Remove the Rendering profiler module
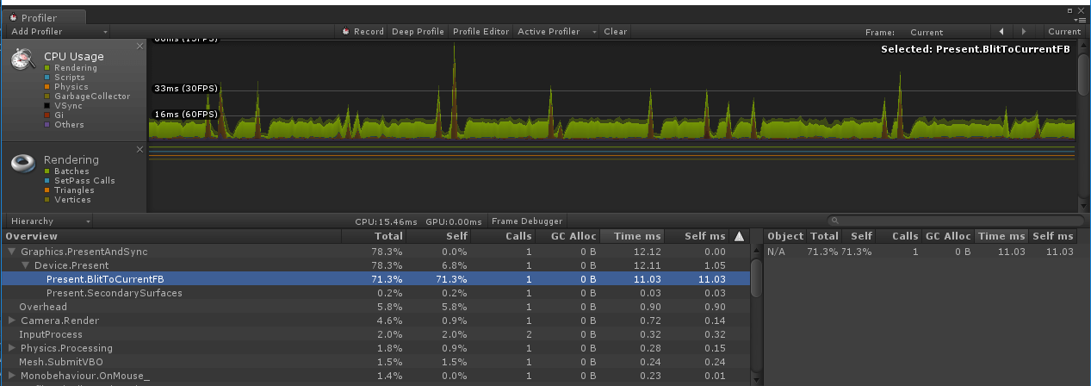Screen dimensions: 1091x386 (x=139, y=149)
